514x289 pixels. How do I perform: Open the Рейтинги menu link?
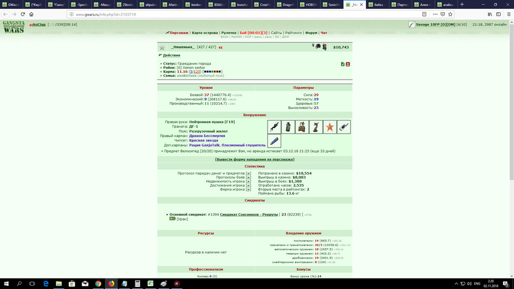point(293,33)
